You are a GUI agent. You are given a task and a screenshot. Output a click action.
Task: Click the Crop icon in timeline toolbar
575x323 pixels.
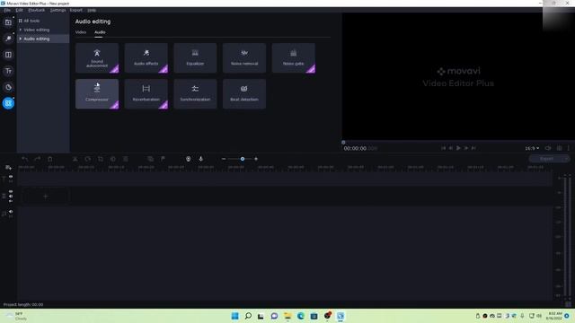(101, 159)
